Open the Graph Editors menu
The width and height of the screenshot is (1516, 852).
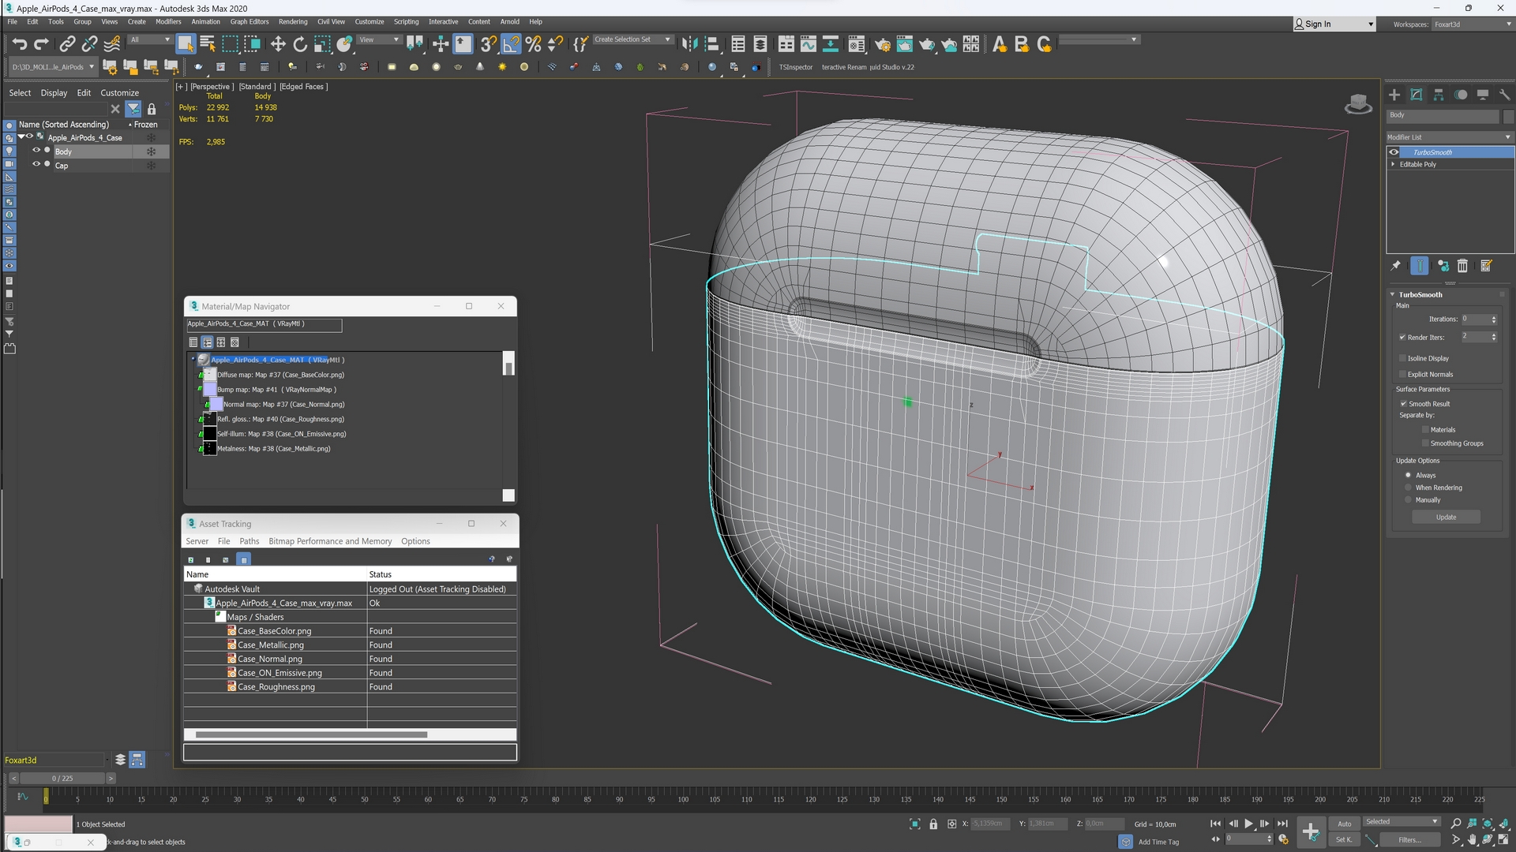250,22
